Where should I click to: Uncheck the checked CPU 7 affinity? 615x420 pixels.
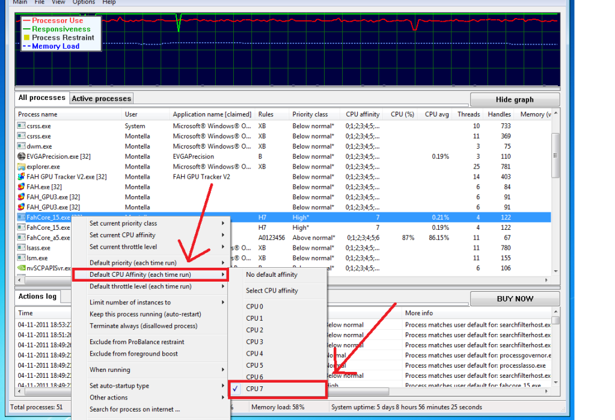tap(254, 389)
